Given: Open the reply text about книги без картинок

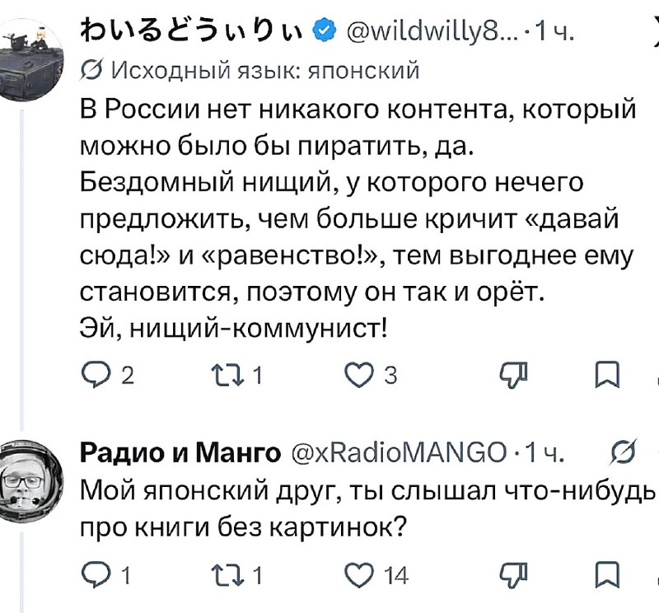Looking at the screenshot, I should click(367, 508).
